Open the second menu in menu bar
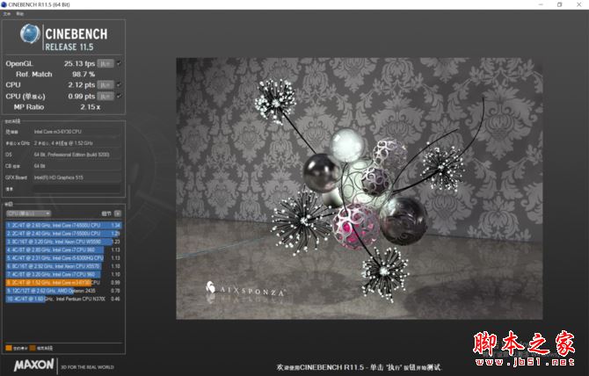Image resolution: width=589 pixels, height=376 pixels. pos(20,14)
